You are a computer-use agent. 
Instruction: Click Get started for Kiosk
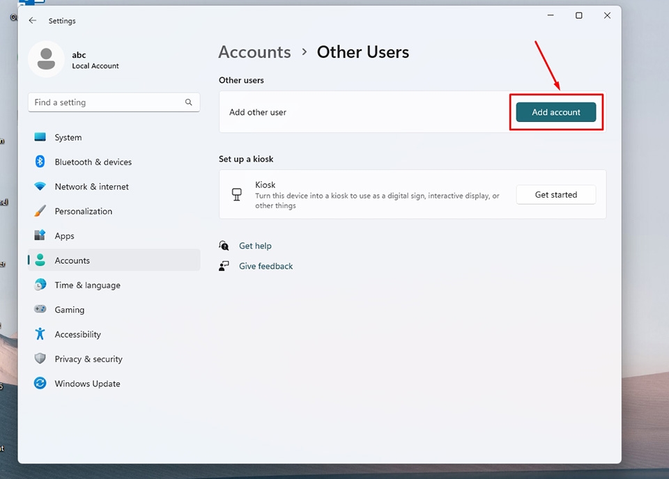[556, 195]
